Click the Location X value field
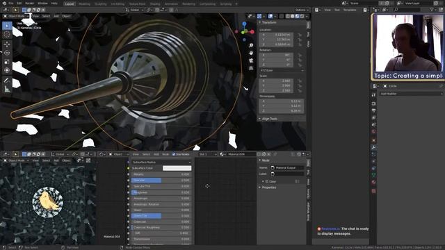Viewport: 445px width, 250px height. [276, 35]
